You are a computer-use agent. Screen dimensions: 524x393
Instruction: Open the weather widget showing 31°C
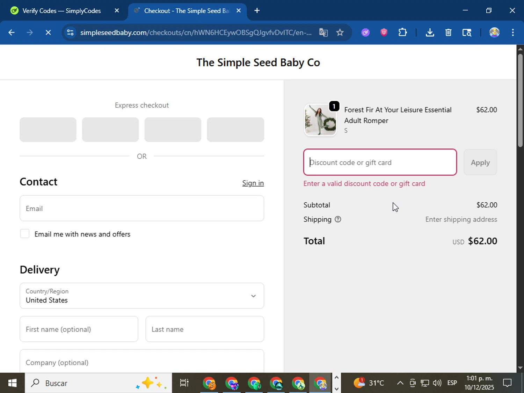pos(369,383)
